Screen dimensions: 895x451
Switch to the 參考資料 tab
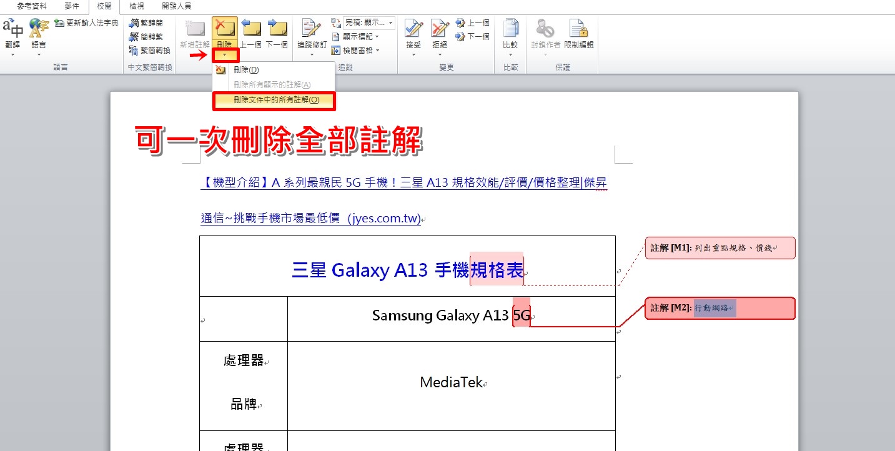32,6
